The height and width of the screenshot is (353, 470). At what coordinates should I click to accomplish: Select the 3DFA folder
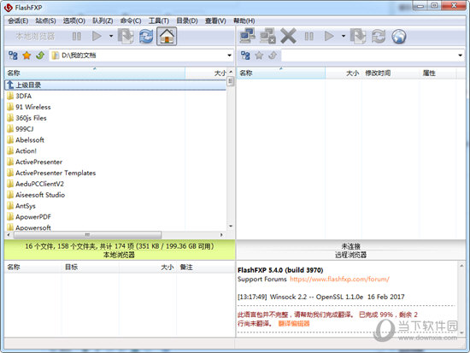23,96
